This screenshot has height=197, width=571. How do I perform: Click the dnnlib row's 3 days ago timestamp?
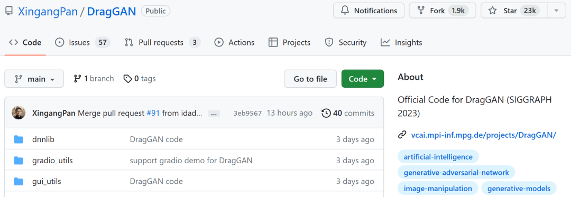click(355, 139)
